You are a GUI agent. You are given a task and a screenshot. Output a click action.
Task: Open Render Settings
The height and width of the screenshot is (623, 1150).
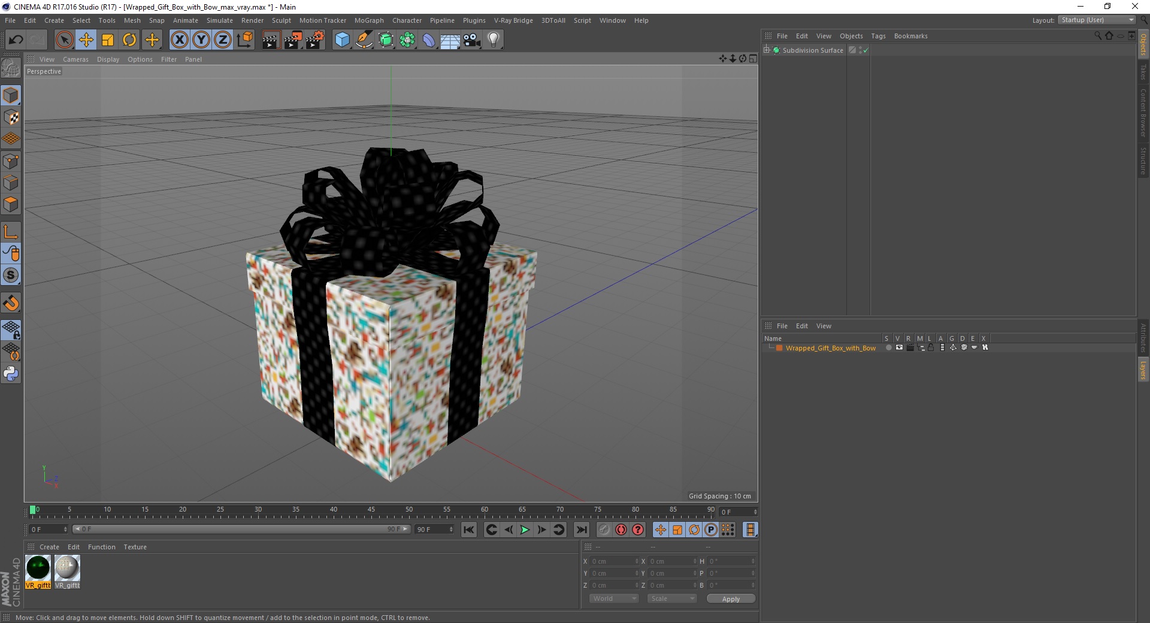315,40
